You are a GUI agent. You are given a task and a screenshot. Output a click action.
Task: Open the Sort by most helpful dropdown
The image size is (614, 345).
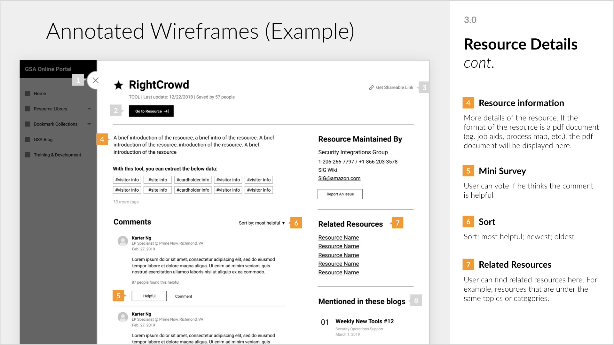[262, 223]
